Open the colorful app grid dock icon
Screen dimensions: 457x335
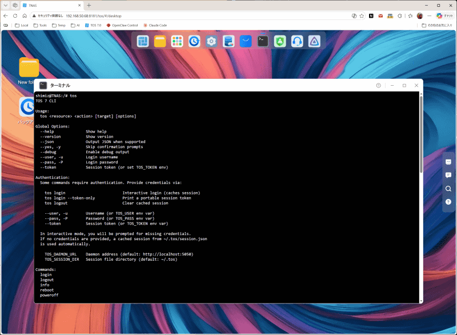coord(177,41)
